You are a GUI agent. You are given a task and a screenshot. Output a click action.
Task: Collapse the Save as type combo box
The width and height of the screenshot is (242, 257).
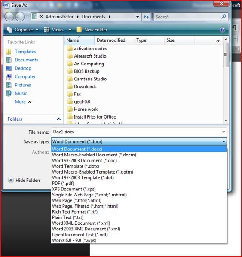pyautogui.click(x=224, y=141)
